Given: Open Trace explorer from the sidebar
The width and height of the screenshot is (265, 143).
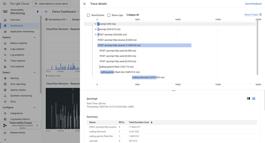Looking at the screenshot, I should (18, 61).
